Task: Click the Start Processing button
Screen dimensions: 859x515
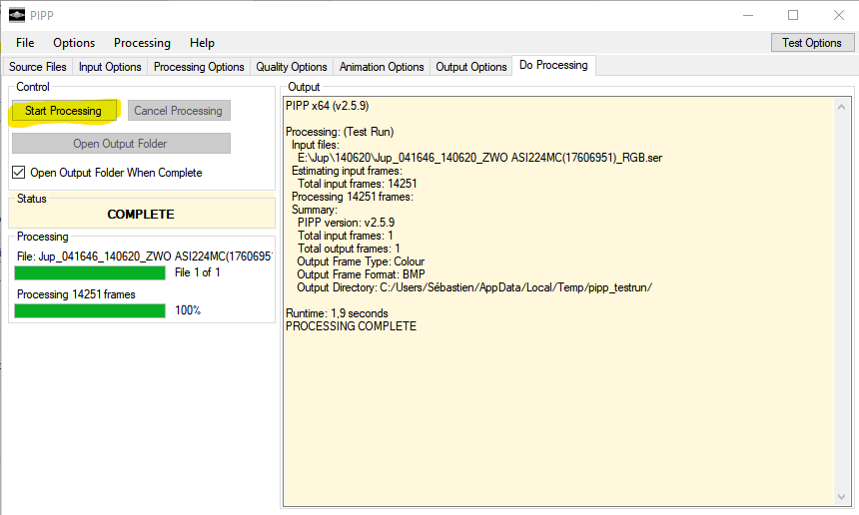Action: pyautogui.click(x=64, y=111)
